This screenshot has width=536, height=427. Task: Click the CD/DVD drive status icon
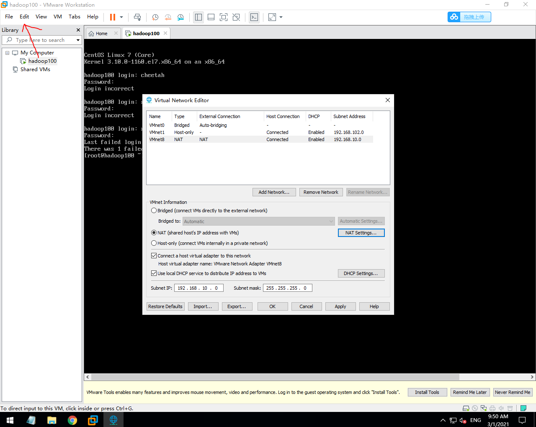[x=474, y=408]
